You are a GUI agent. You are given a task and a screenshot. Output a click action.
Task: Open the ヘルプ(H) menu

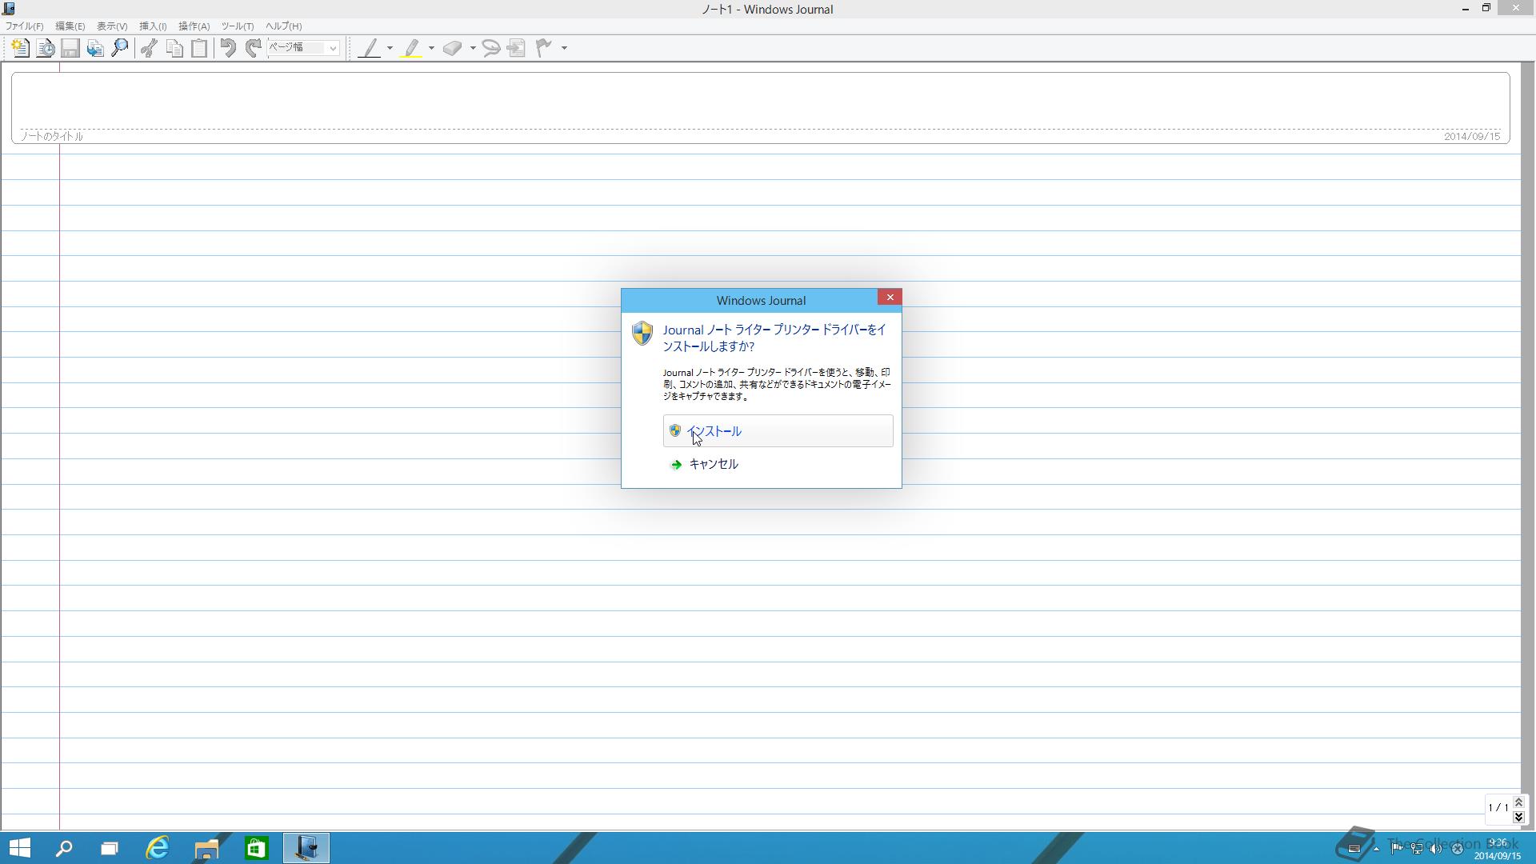pyautogui.click(x=284, y=26)
